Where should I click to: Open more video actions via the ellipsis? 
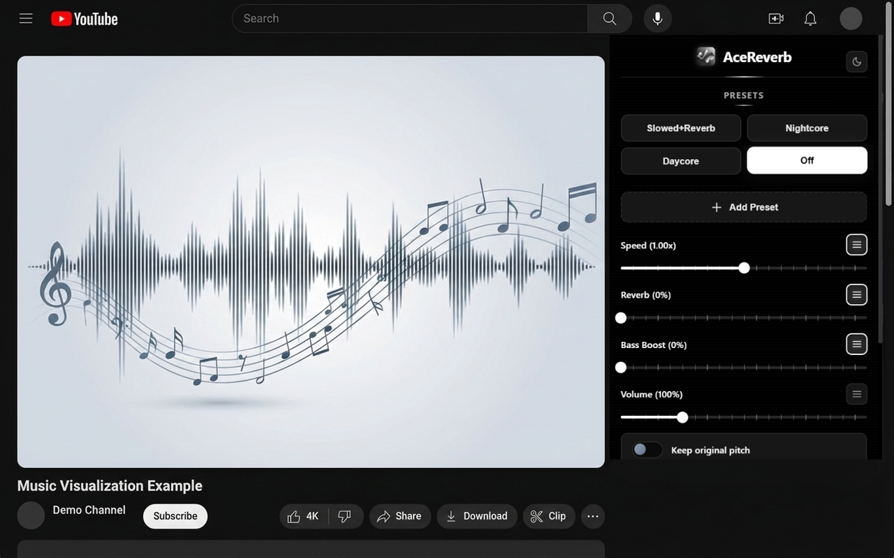pyautogui.click(x=593, y=516)
